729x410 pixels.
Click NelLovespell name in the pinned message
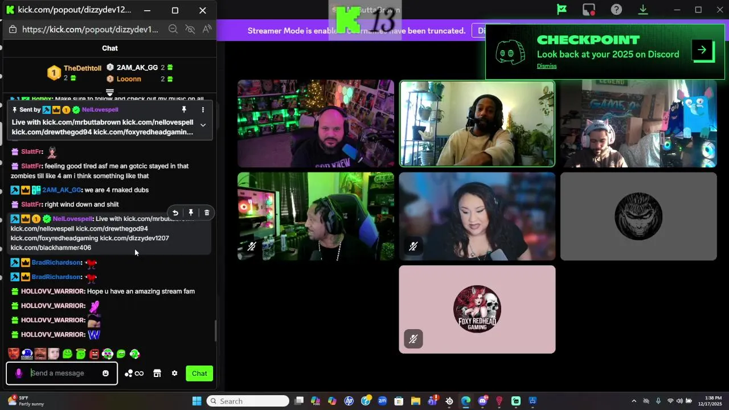(100, 109)
